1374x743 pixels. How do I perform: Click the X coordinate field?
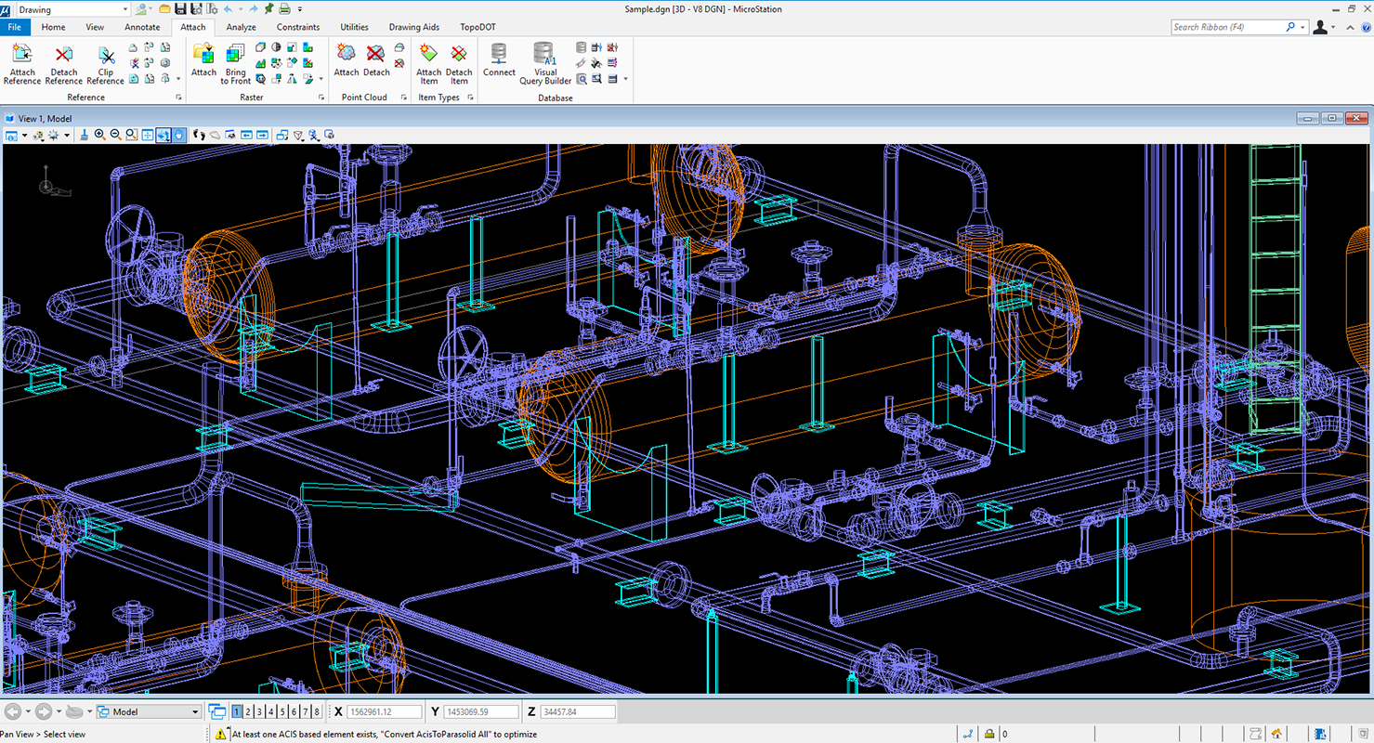[384, 711]
